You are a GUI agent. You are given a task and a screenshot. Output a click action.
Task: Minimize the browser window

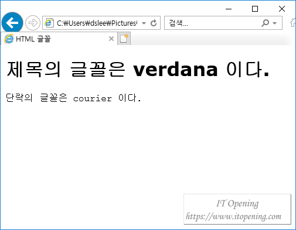point(229,9)
